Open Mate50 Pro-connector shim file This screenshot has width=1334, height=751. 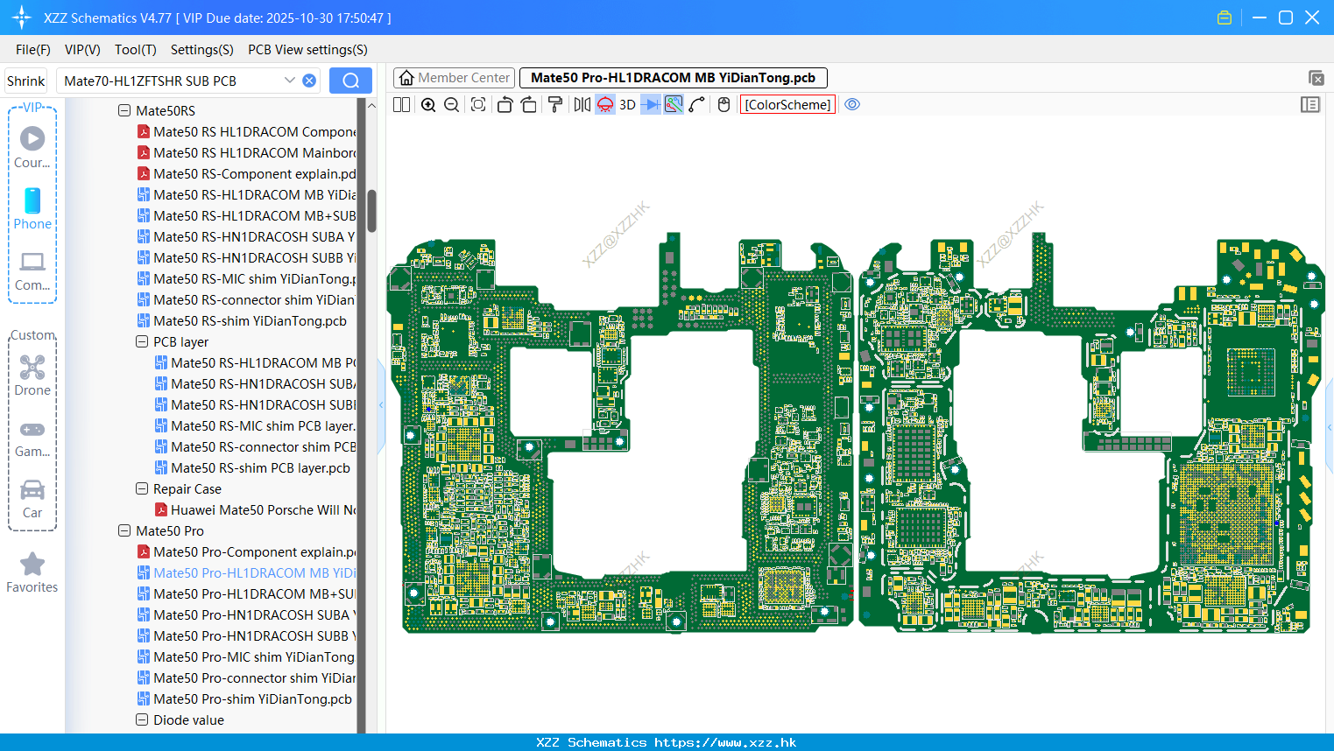pos(247,678)
